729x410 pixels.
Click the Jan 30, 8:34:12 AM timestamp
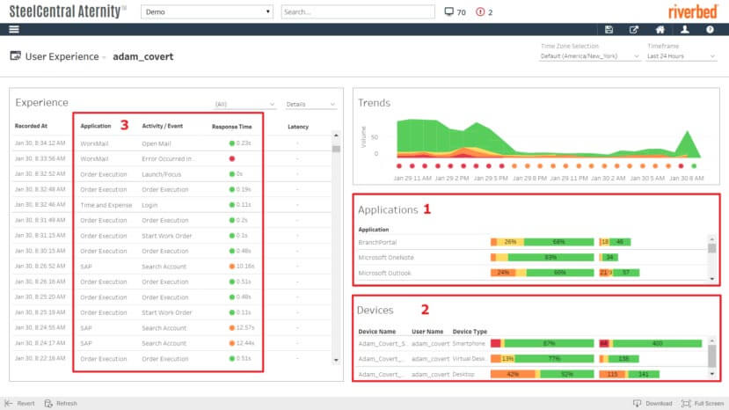40,143
